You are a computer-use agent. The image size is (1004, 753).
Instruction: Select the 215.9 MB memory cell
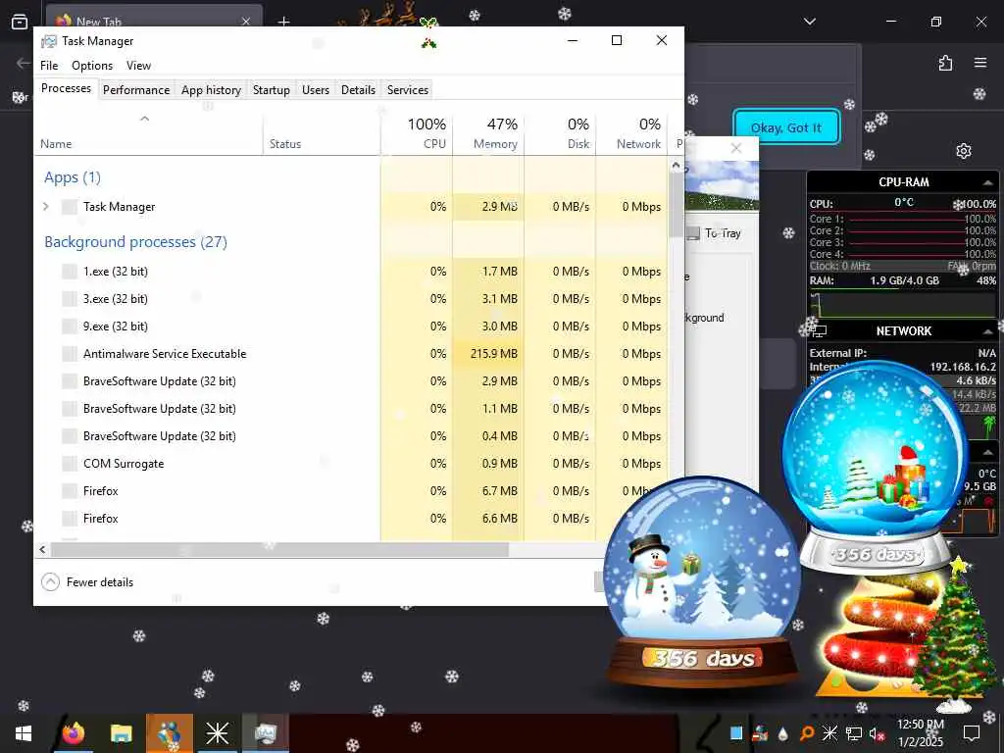(x=488, y=354)
